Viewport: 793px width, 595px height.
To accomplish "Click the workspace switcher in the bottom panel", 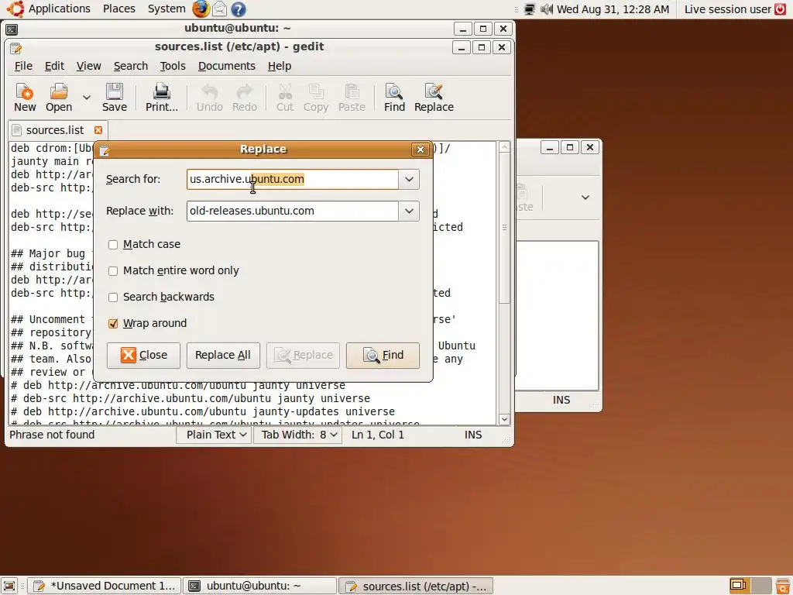I will tap(750, 586).
